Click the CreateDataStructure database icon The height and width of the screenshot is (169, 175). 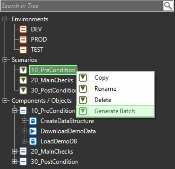pos(33,121)
